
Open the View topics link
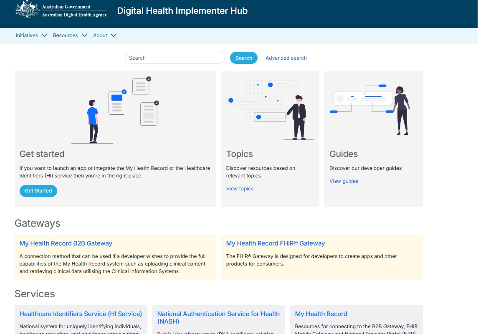(x=240, y=189)
